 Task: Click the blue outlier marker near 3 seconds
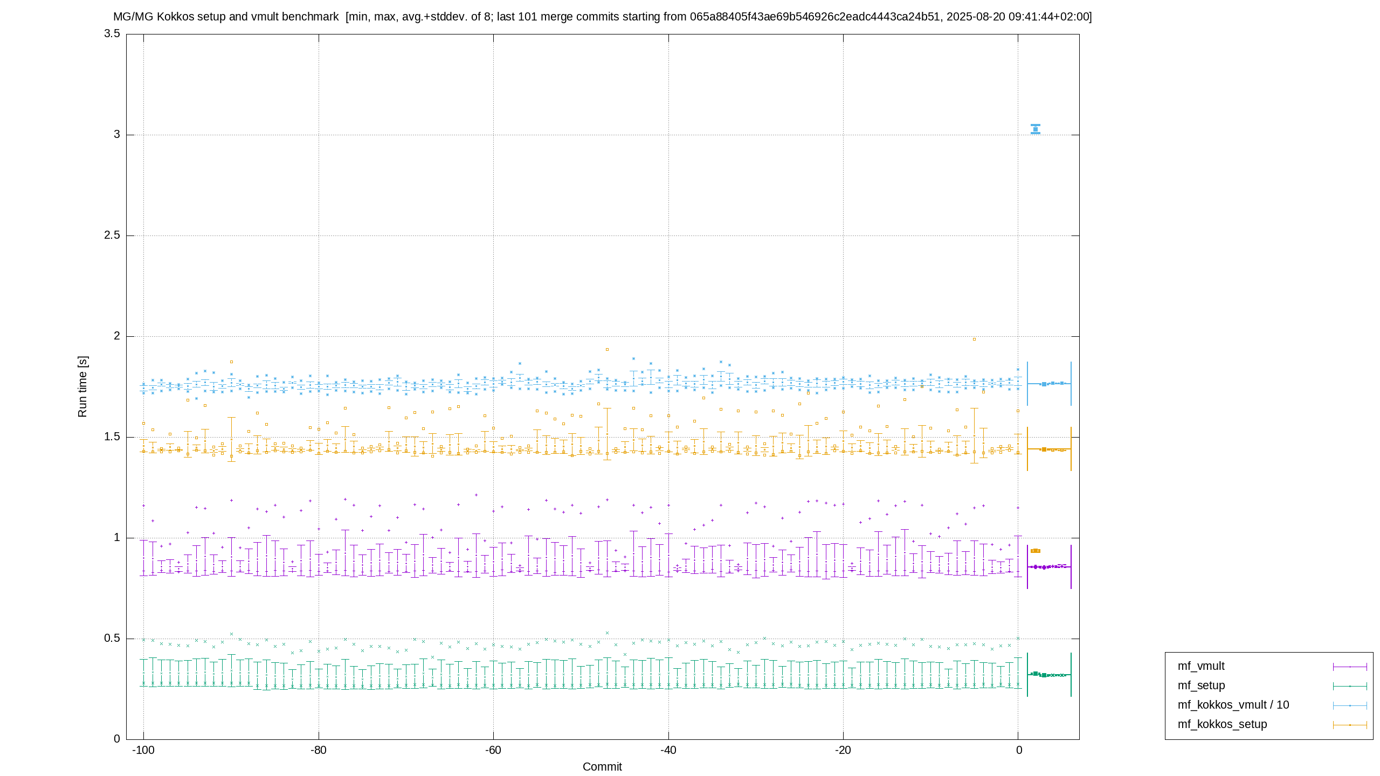tap(1035, 129)
